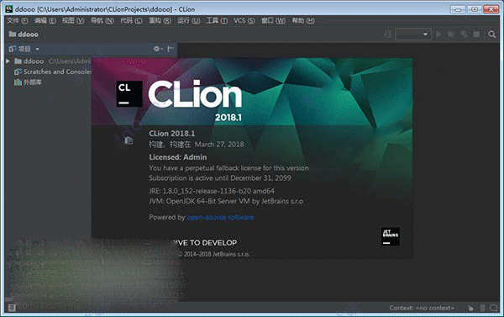
Task: Open the 项目 view selector dropdown
Action: pyautogui.click(x=24, y=49)
